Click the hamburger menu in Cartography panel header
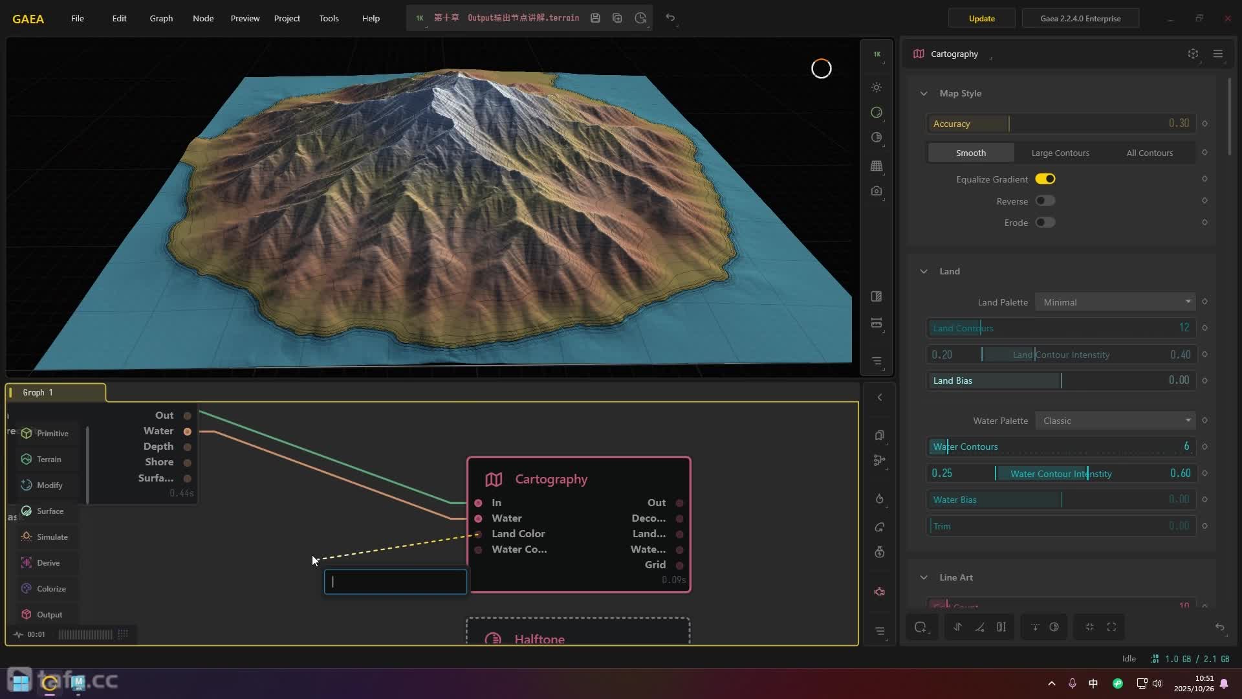Viewport: 1242px width, 699px height. tap(1217, 54)
